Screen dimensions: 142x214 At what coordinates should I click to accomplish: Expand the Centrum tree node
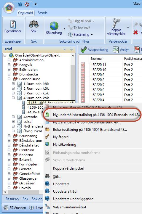click(x=9, y=150)
